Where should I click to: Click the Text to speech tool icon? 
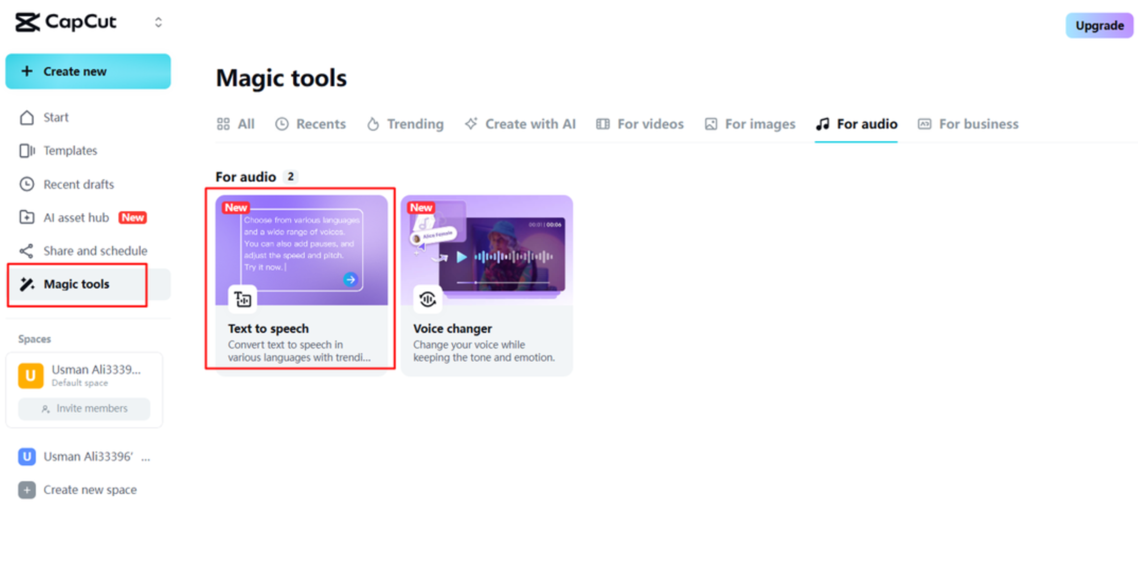click(x=243, y=299)
